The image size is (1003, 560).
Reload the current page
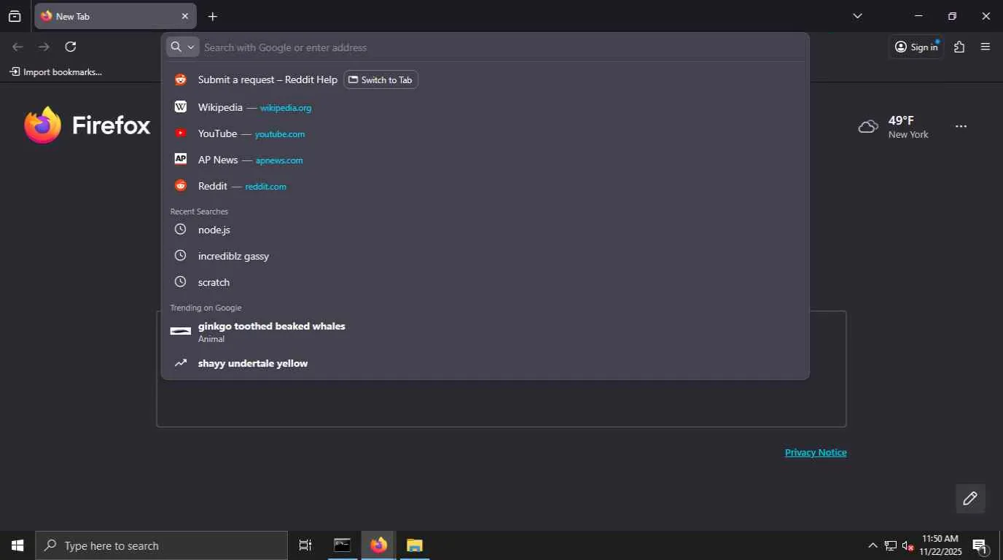click(71, 47)
